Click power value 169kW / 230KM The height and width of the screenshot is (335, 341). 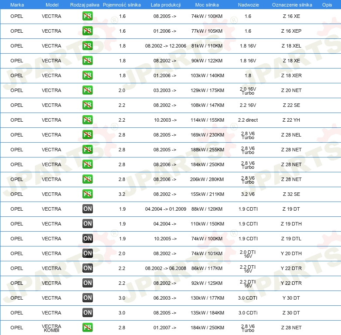(x=207, y=135)
